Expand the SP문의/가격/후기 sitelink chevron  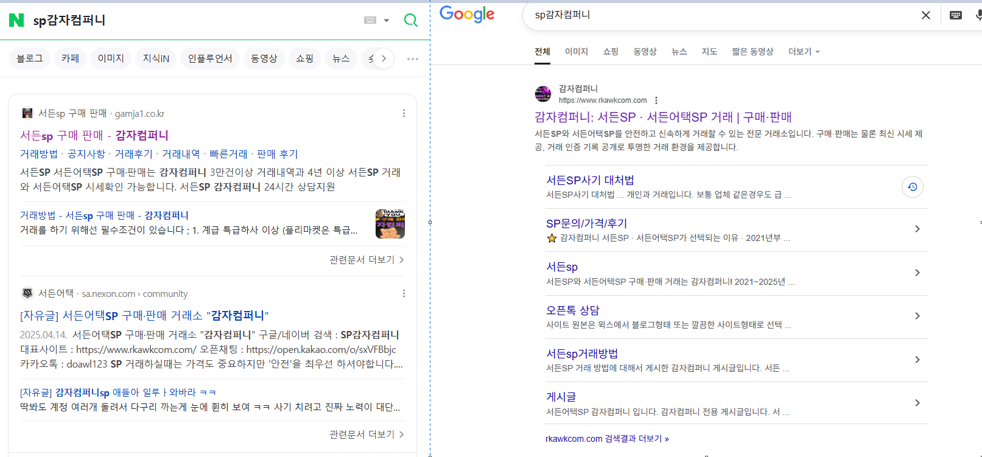[x=917, y=229]
